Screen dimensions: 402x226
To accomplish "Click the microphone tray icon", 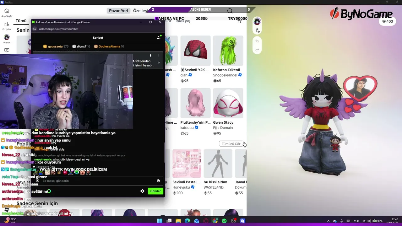I will (x=342, y=221).
